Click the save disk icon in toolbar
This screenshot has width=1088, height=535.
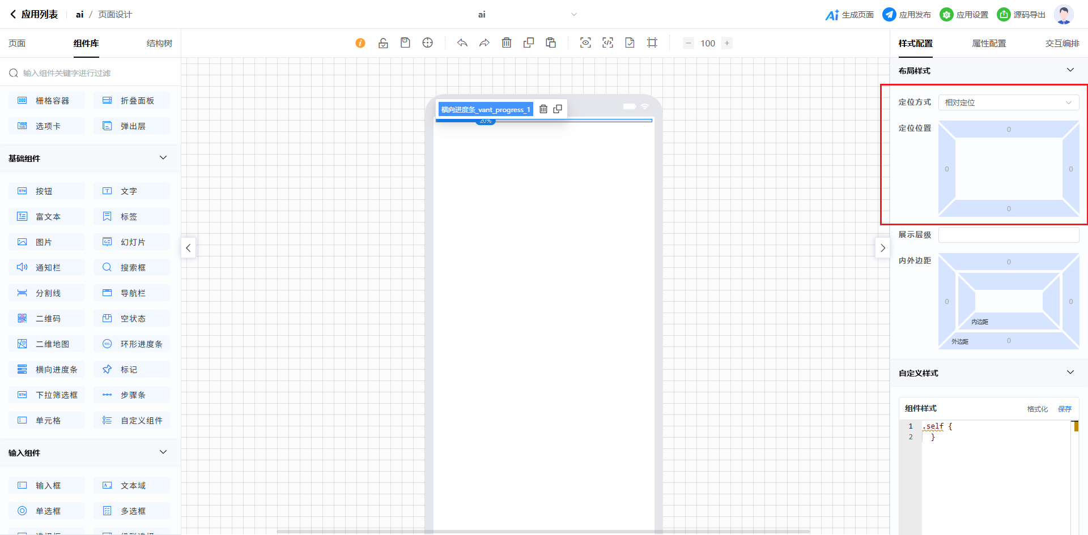[x=405, y=43]
